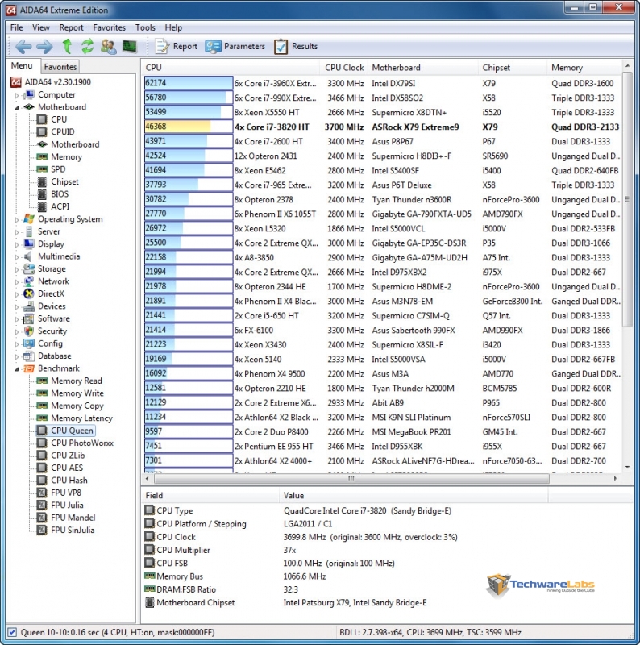The image size is (640, 645).
Task: Select the FPU VP8 benchmark icon
Action: pos(42,493)
